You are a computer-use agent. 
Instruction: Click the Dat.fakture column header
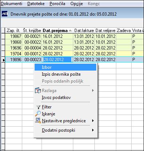click(84, 31)
